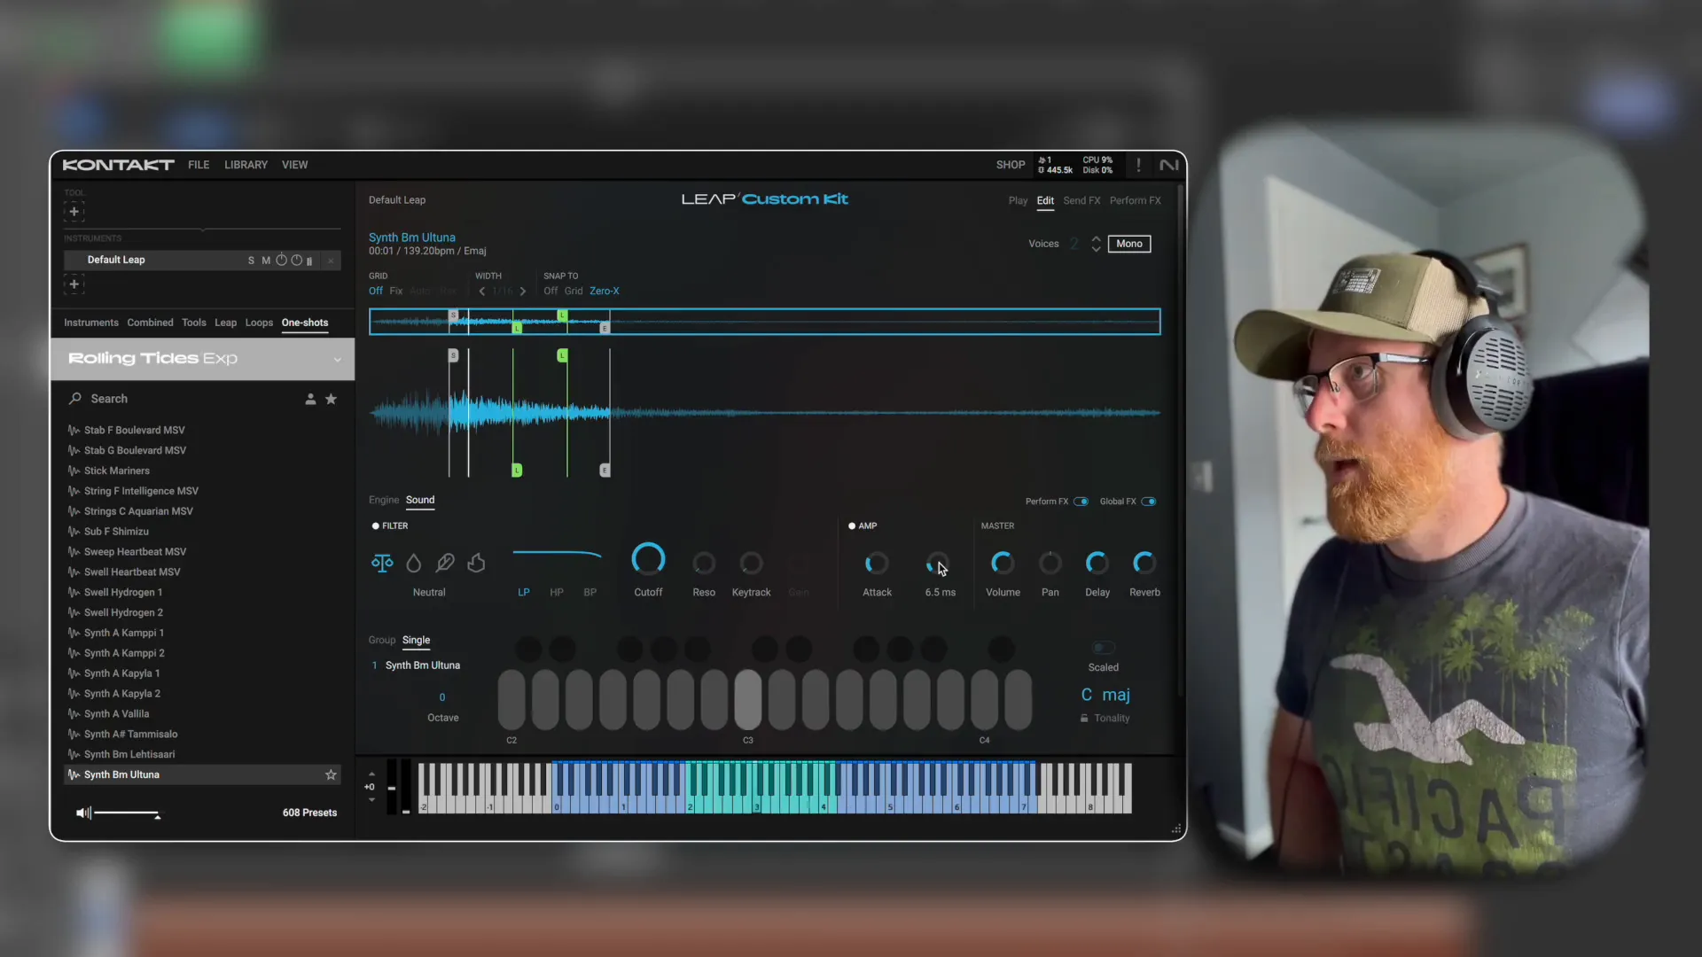Click the sample start S marker
The width and height of the screenshot is (1702, 957).
453,355
